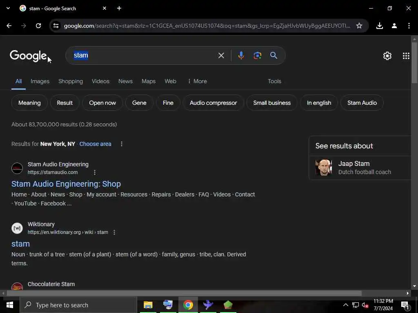Select the Audio compressor chip

point(213,103)
